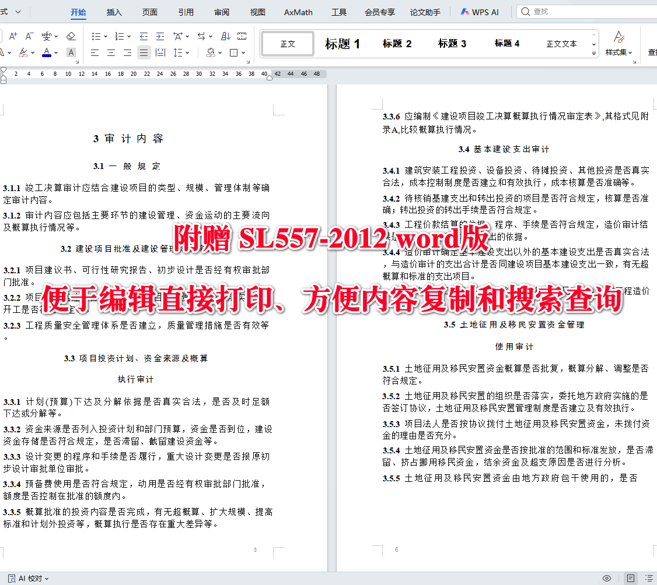Toggle character shading A button
Screen dimensions: 657x585
point(71,52)
